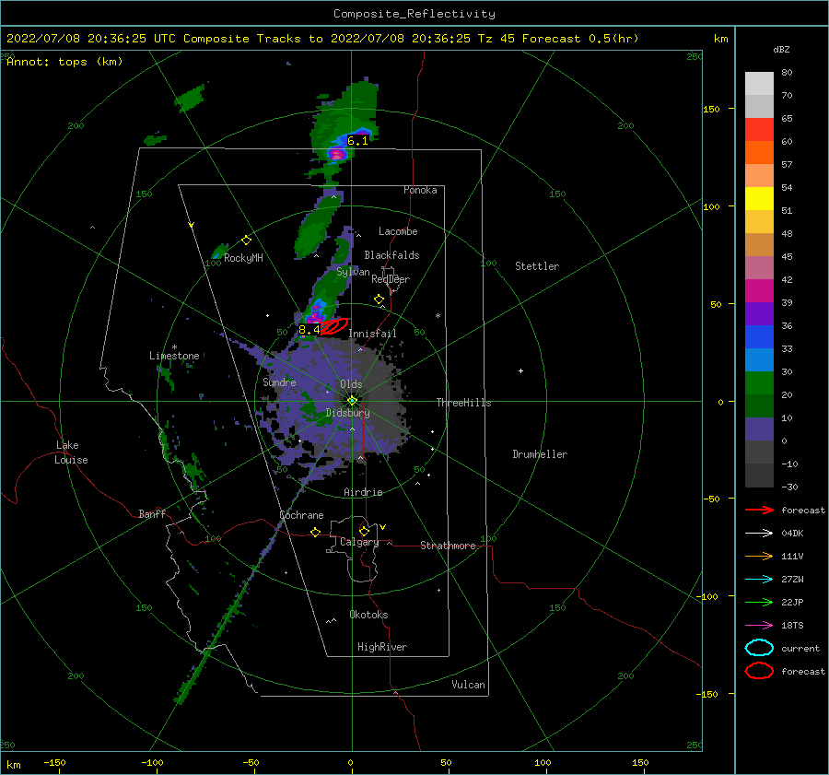Viewport: 829px width, 775px height.
Task: Click the storm top label 6.1
Action: pyautogui.click(x=357, y=141)
